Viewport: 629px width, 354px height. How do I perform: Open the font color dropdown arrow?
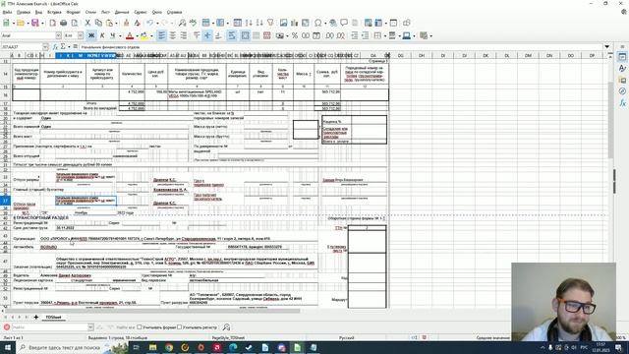(137, 36)
